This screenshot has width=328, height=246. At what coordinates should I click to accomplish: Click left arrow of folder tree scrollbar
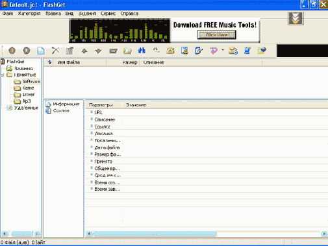pyautogui.click(x=5, y=234)
